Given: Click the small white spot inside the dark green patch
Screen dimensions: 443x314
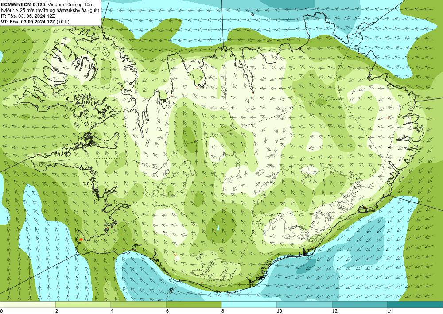Looking at the screenshot, I should tap(218, 228).
